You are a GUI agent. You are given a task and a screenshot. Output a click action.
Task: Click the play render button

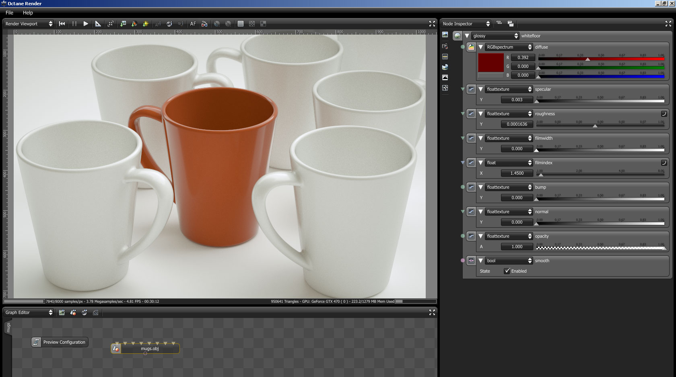86,24
